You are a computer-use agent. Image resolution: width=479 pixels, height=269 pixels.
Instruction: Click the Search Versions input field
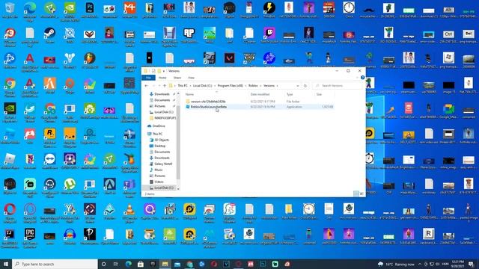338,86
